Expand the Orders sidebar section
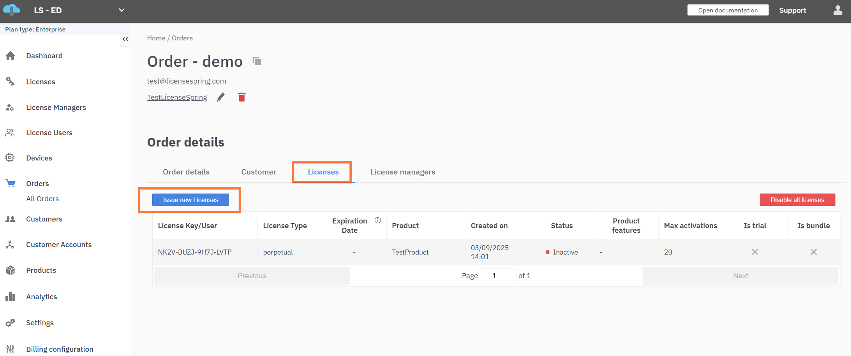The height and width of the screenshot is (356, 851). (x=37, y=183)
